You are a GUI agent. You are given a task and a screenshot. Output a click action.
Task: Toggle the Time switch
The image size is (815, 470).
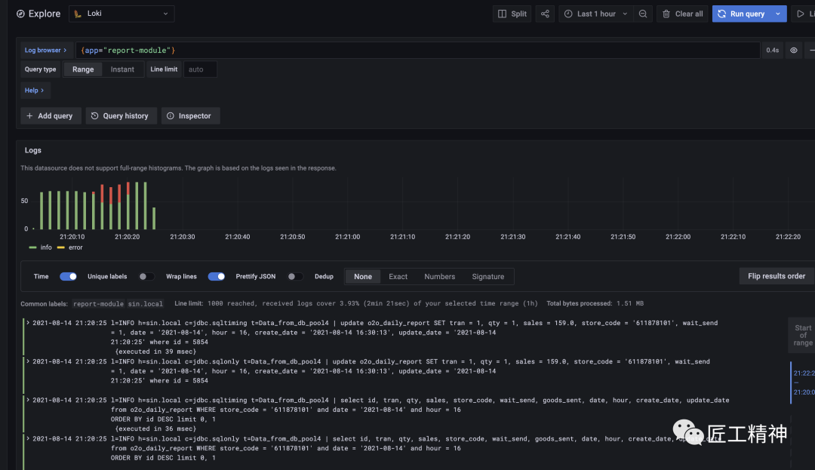pos(68,277)
